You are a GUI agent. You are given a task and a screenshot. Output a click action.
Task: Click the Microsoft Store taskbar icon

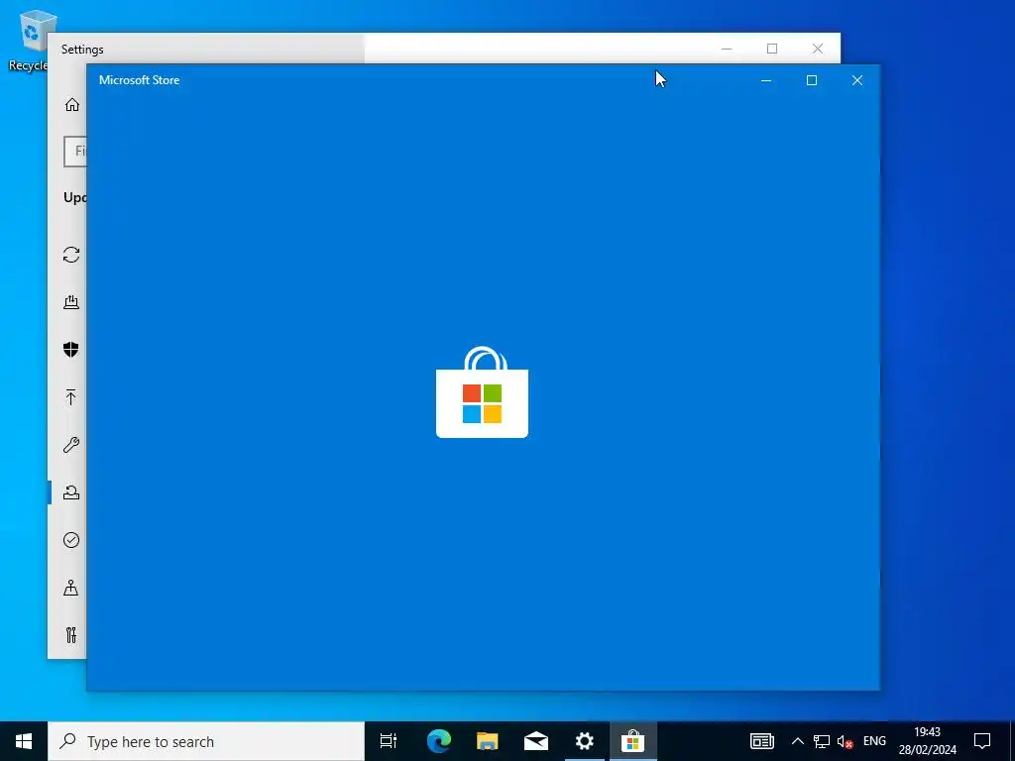pyautogui.click(x=633, y=741)
